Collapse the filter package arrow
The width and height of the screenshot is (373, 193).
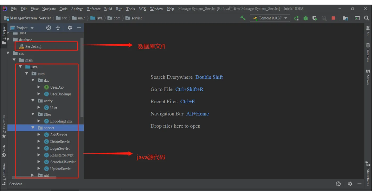(x=33, y=114)
